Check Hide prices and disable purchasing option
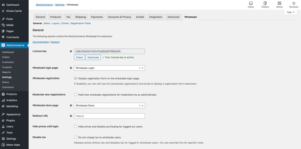 [76, 126]
